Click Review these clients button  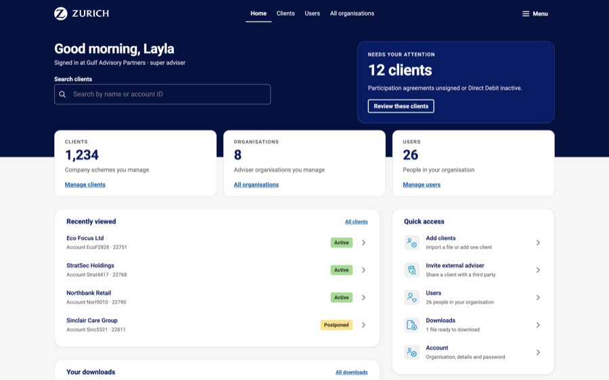[x=401, y=106]
